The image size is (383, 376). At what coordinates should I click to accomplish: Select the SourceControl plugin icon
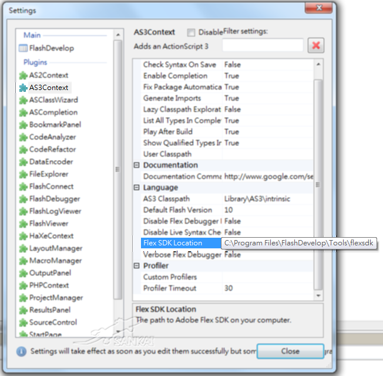23,322
